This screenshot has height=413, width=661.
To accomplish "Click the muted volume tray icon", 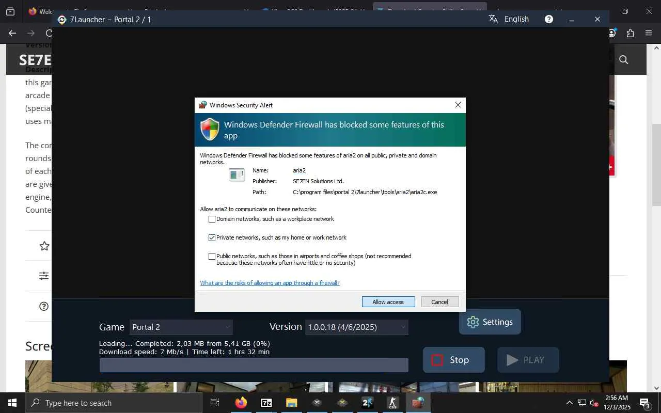I will (x=594, y=403).
